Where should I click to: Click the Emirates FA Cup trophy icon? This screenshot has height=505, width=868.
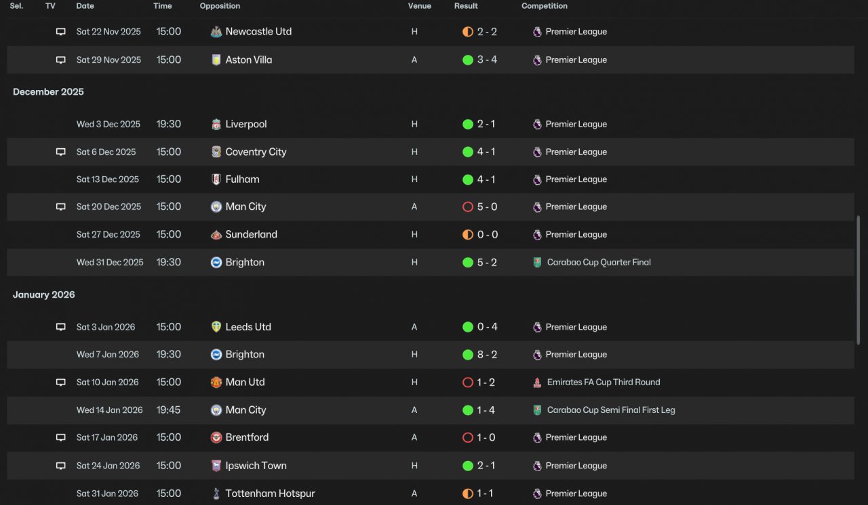click(537, 382)
